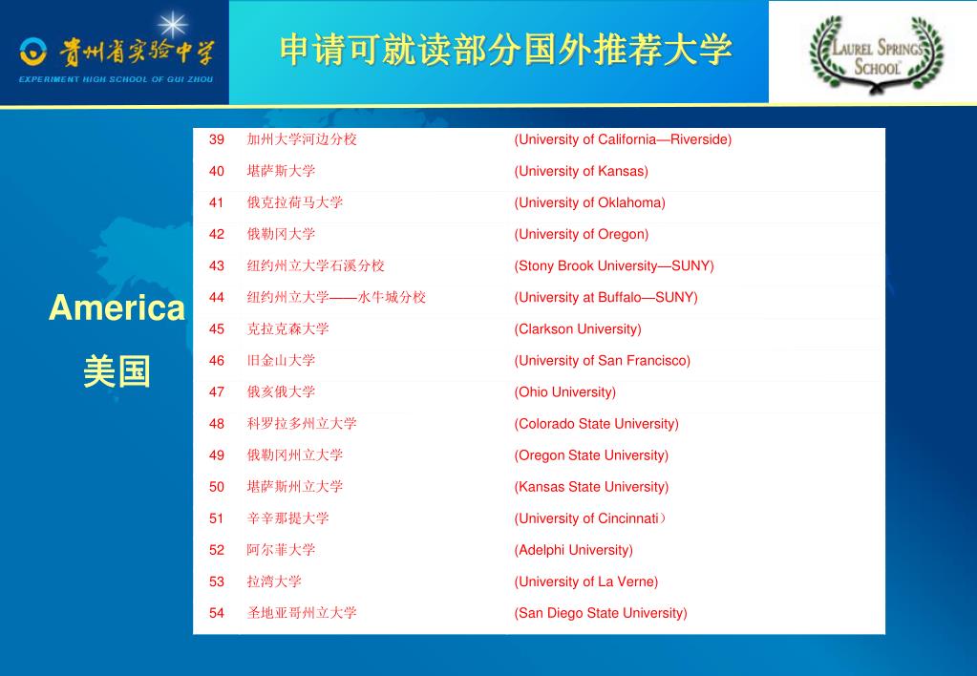Select the slide title 申请可就读部分国外推荐大学
The image size is (977, 676).
pos(505,50)
